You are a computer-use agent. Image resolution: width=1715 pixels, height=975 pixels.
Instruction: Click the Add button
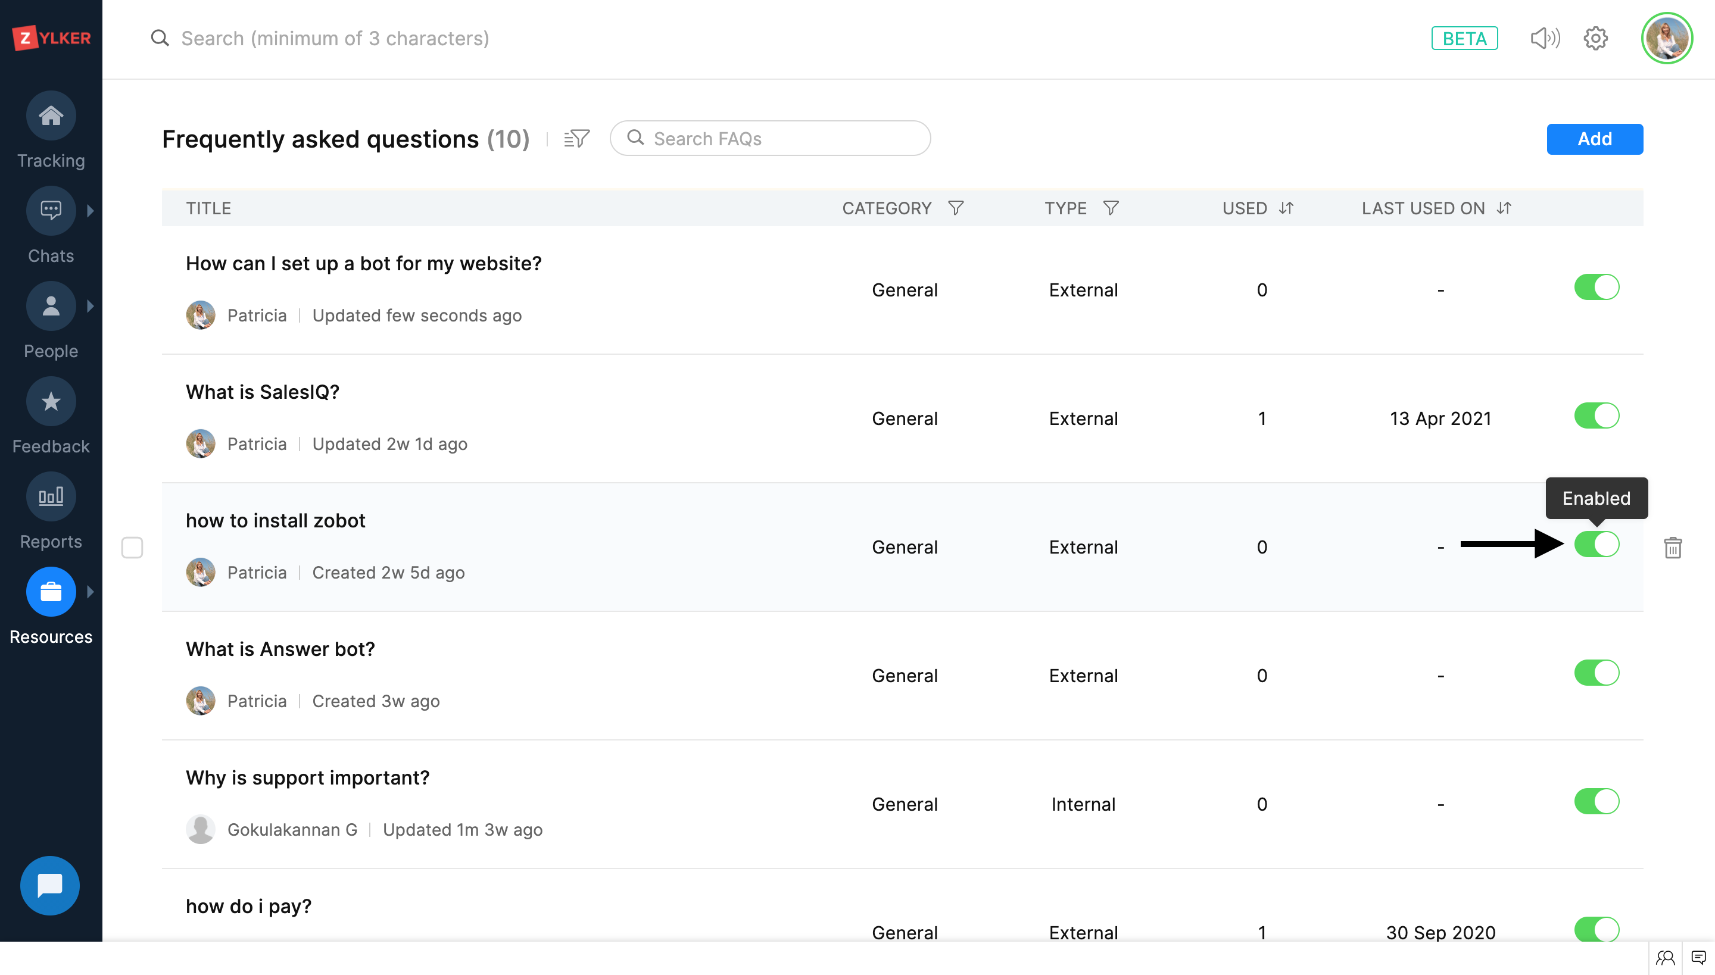(x=1595, y=139)
